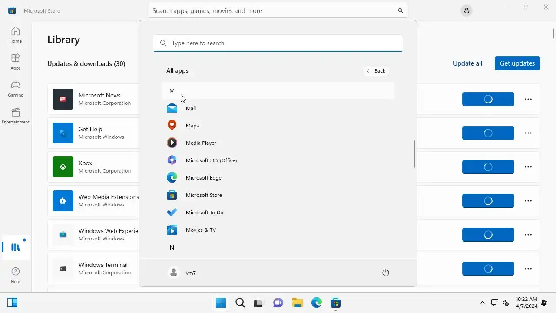Launch Movies & TV app
The image size is (556, 313).
click(x=278, y=230)
